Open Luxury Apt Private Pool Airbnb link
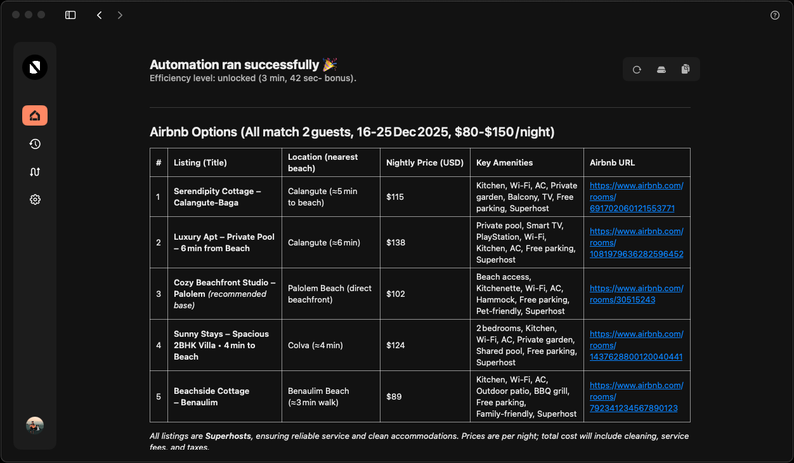Viewport: 794px width, 463px height. point(636,242)
